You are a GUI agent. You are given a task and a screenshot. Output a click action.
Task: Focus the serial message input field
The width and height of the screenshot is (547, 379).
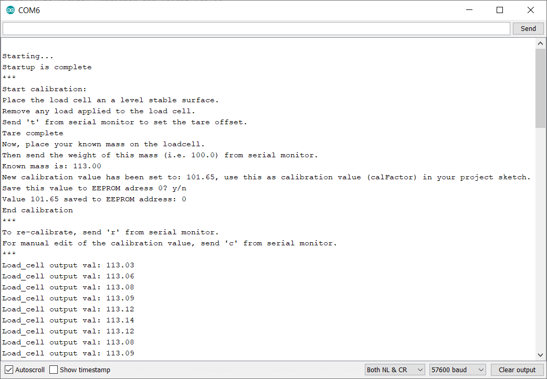256,28
